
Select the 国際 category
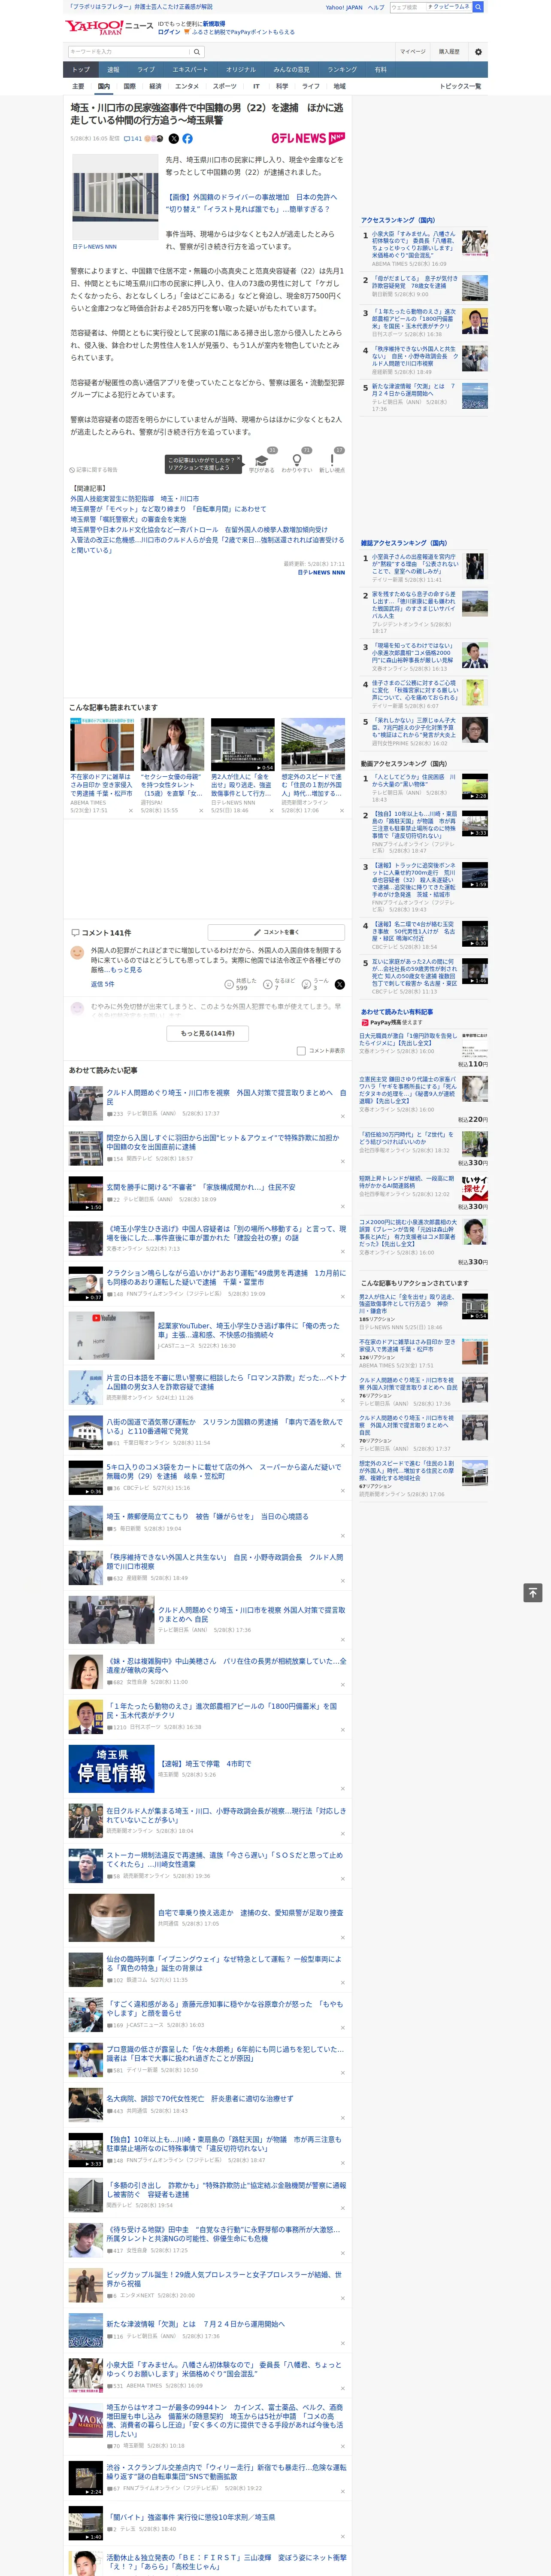click(x=129, y=86)
